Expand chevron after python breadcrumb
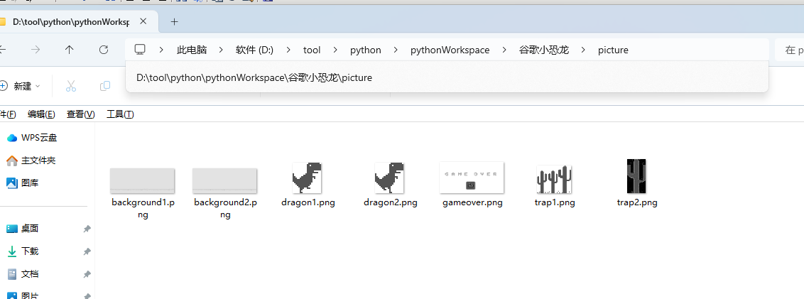 (396, 50)
